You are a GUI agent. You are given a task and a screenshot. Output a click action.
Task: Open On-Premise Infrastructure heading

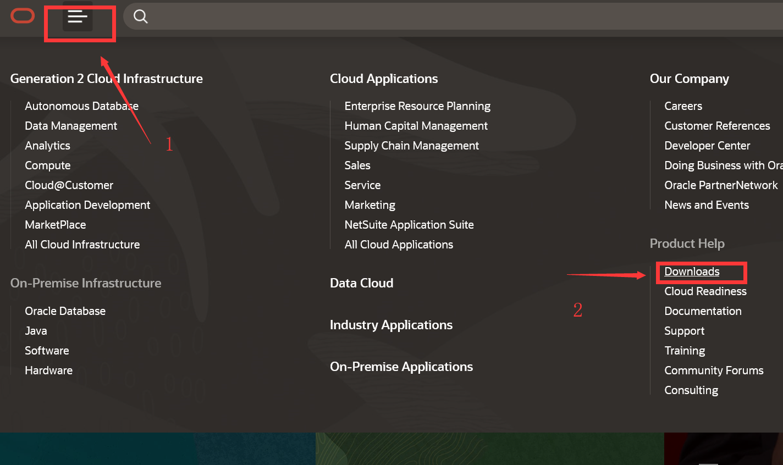86,283
